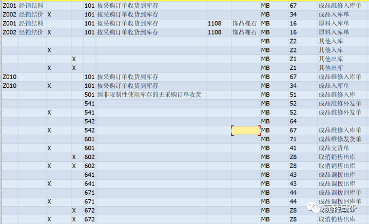Click '成品调拨出库' in the 641 row with X
Viewport: 369px width, 224px height.
pyautogui.click(x=337, y=184)
